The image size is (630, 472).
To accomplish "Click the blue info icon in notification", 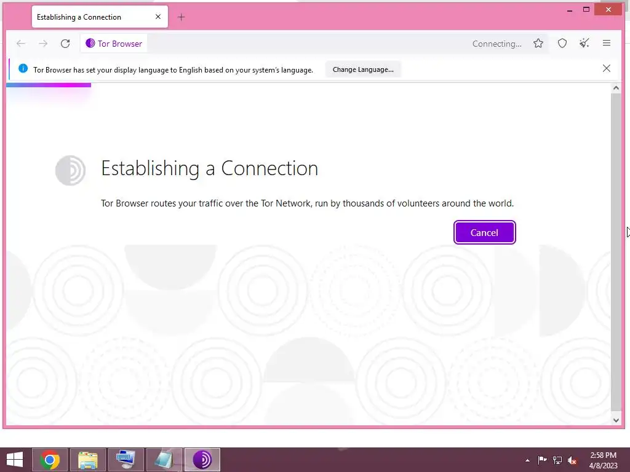I will (x=23, y=68).
